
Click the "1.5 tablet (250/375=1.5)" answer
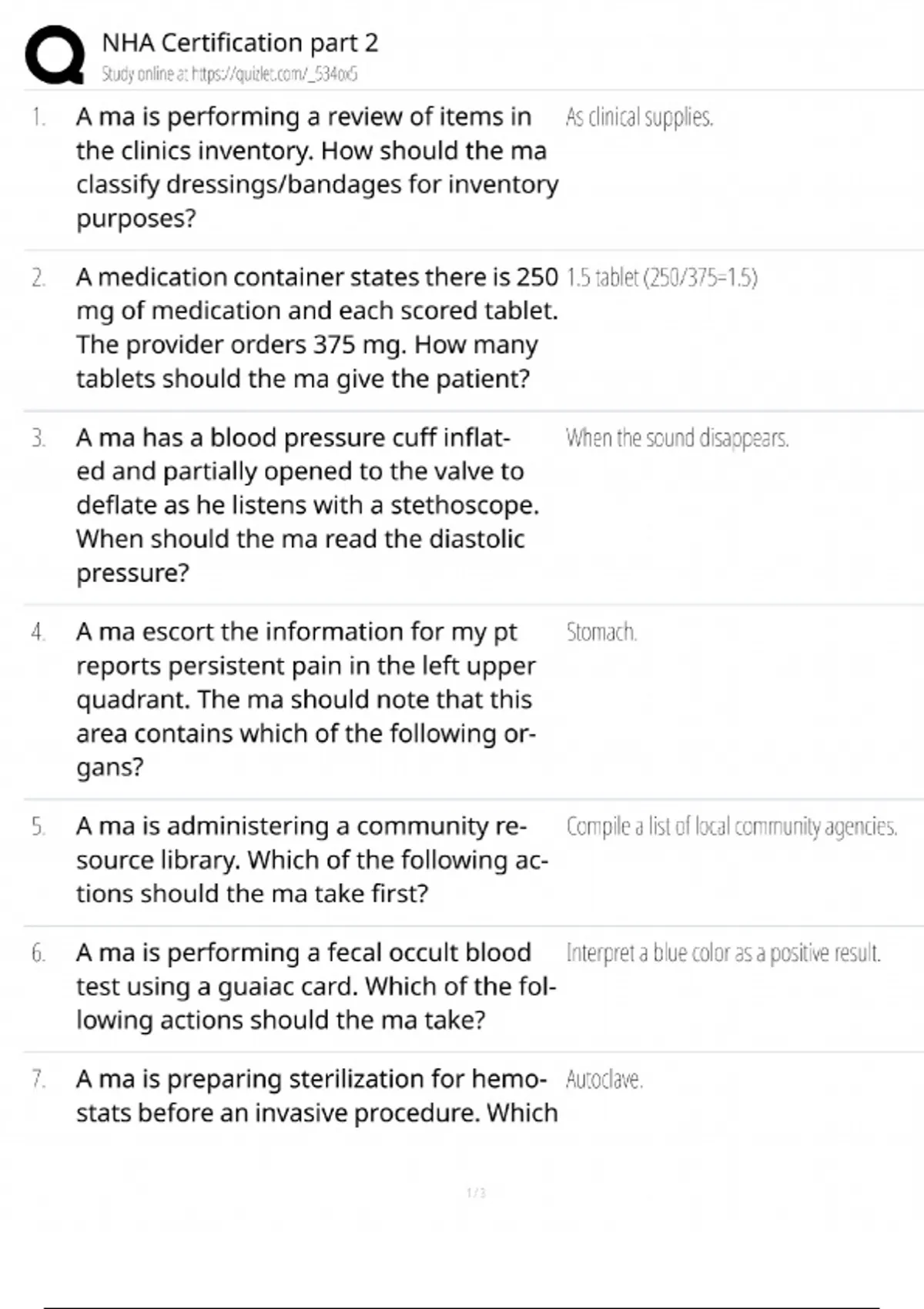point(662,277)
